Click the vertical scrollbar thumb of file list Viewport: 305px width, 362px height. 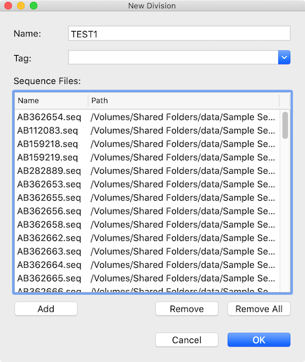[285, 125]
